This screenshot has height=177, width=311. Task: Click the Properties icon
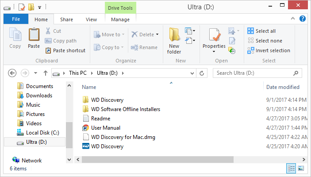214,35
